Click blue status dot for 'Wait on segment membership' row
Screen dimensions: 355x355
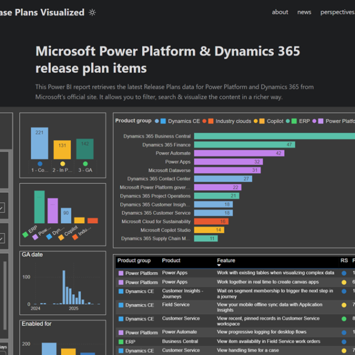tap(344, 291)
